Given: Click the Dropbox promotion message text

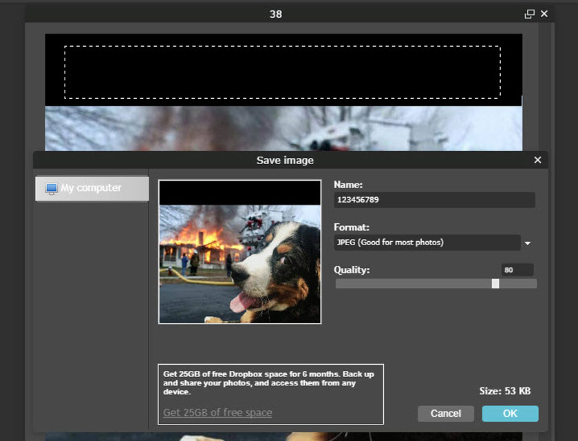Looking at the screenshot, I should tap(269, 383).
